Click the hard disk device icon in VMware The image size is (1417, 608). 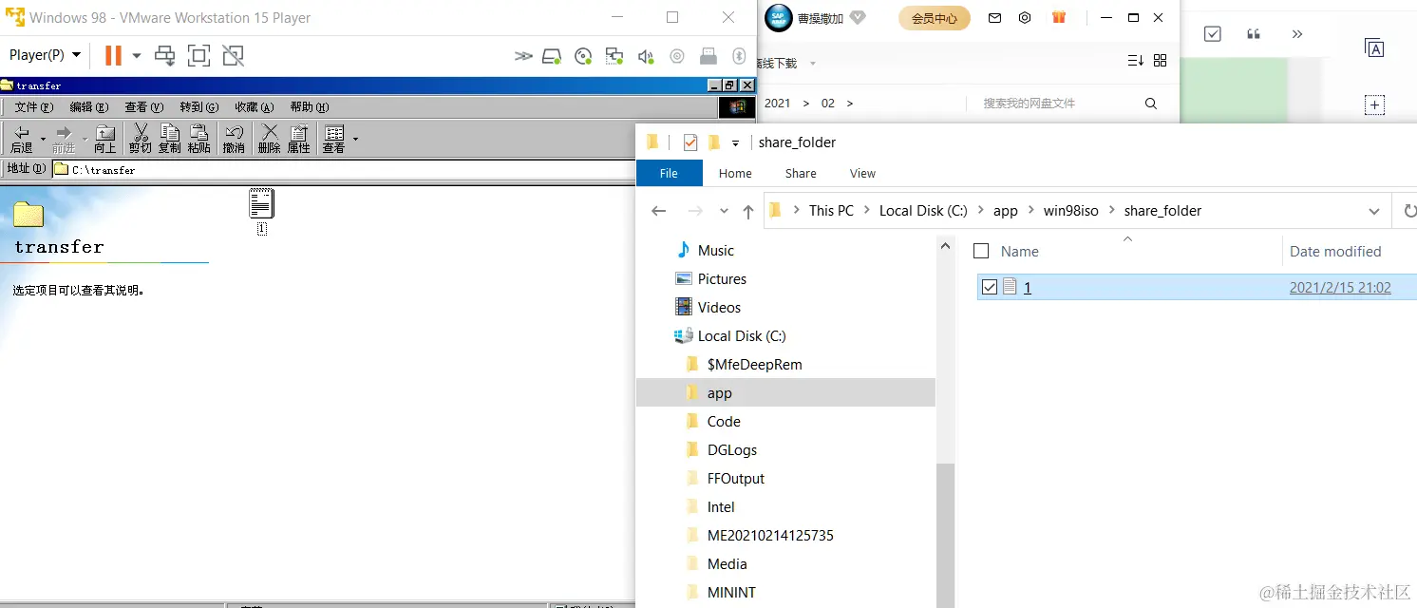[552, 56]
